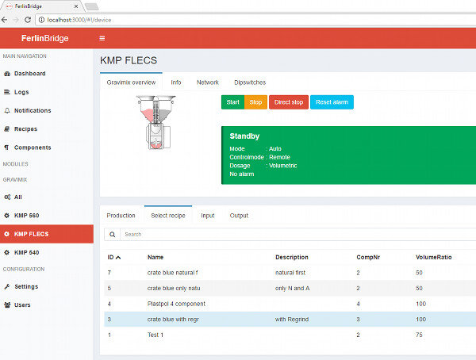Screen dimensions: 476x360
Task: Sort by Name column header
Action: tap(155, 258)
